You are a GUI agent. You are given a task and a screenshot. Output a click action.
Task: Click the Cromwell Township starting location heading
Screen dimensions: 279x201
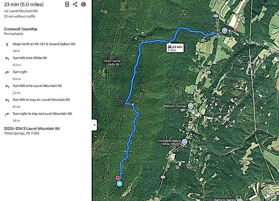(20, 29)
